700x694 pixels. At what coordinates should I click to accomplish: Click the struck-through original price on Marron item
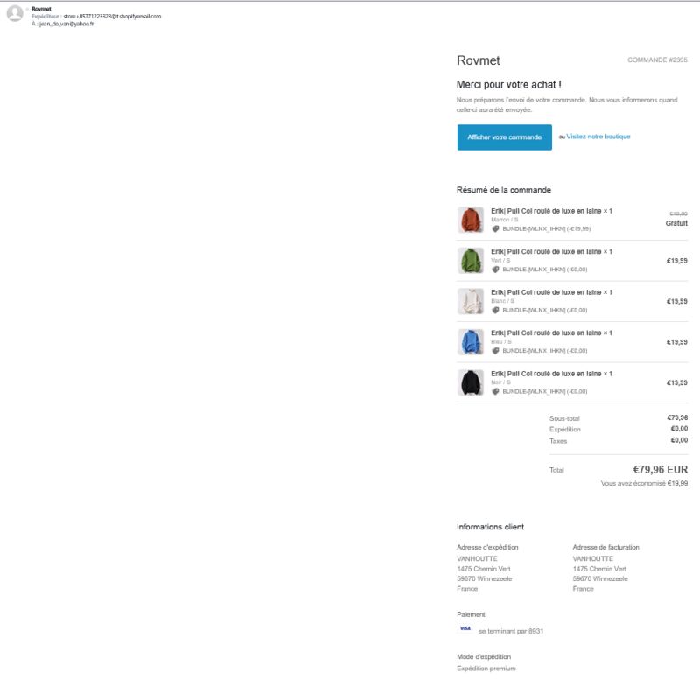[x=679, y=214]
